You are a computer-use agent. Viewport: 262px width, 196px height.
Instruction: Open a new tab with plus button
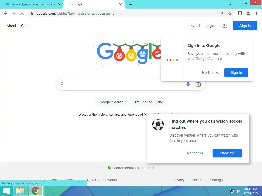point(130,4)
